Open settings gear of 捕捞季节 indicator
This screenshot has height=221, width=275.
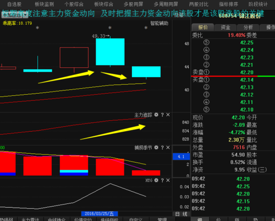(x=156, y=148)
